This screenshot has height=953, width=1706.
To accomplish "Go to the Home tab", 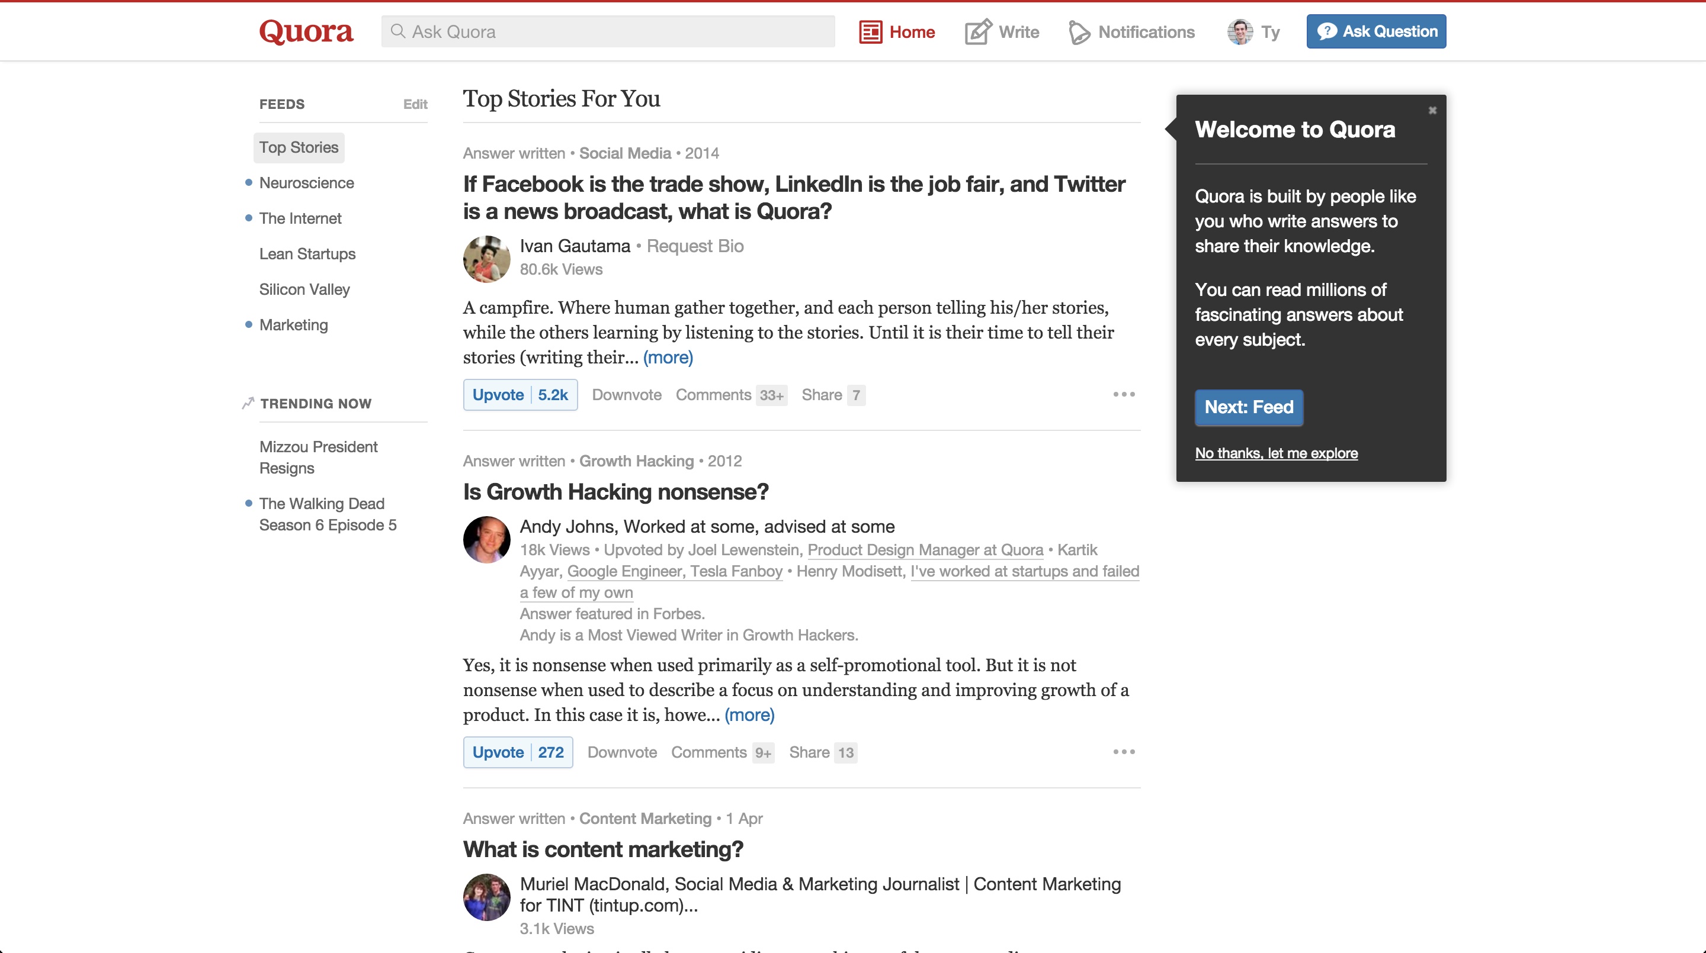I will (897, 32).
